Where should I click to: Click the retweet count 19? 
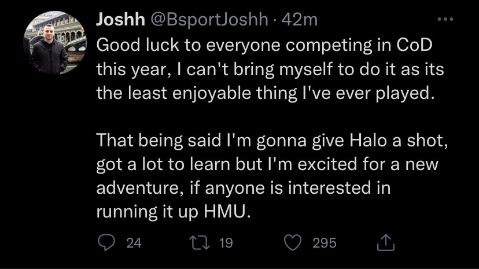pyautogui.click(x=226, y=243)
